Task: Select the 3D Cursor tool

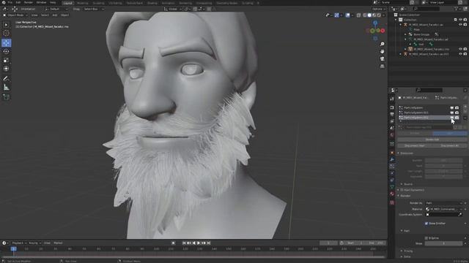Action: click(6, 33)
